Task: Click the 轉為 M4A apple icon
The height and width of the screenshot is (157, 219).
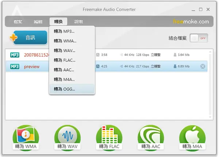Action: [x=192, y=138]
